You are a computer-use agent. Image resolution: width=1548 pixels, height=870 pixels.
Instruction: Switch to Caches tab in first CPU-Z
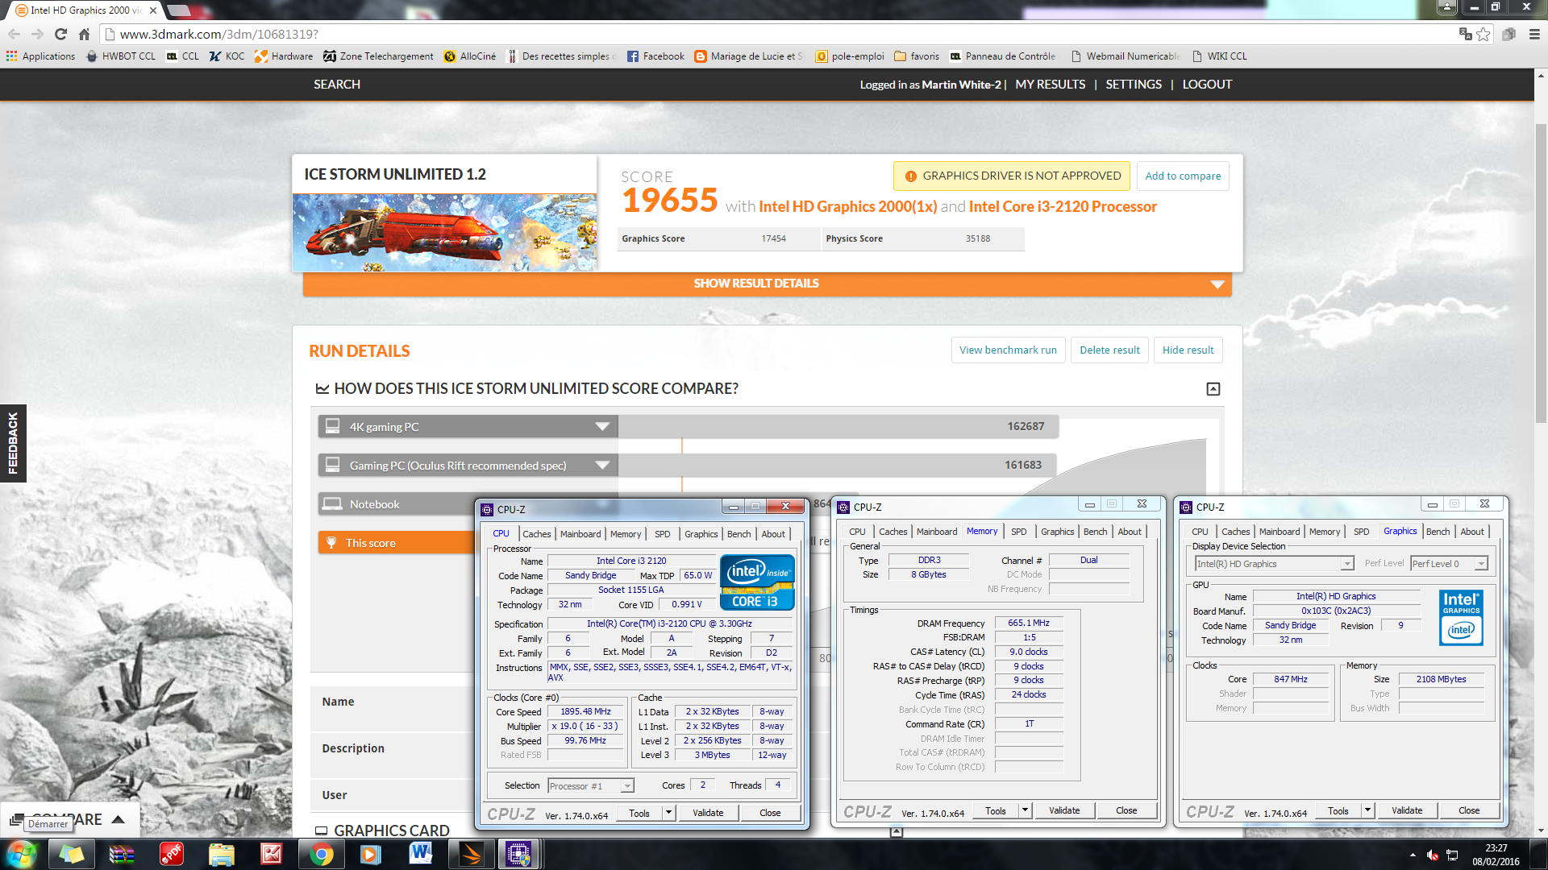pos(536,534)
